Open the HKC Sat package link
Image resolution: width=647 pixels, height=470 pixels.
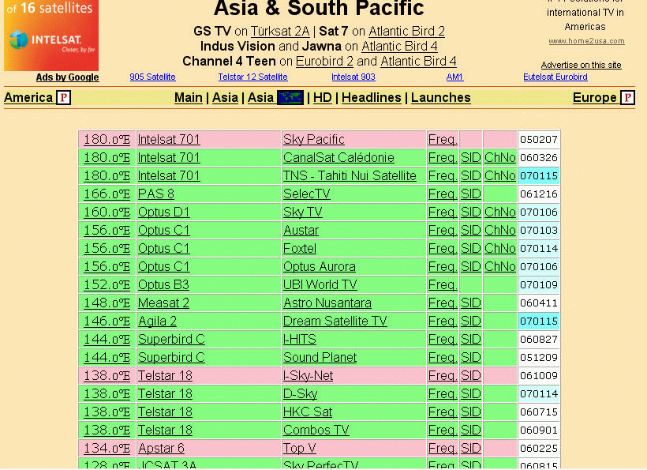point(308,412)
